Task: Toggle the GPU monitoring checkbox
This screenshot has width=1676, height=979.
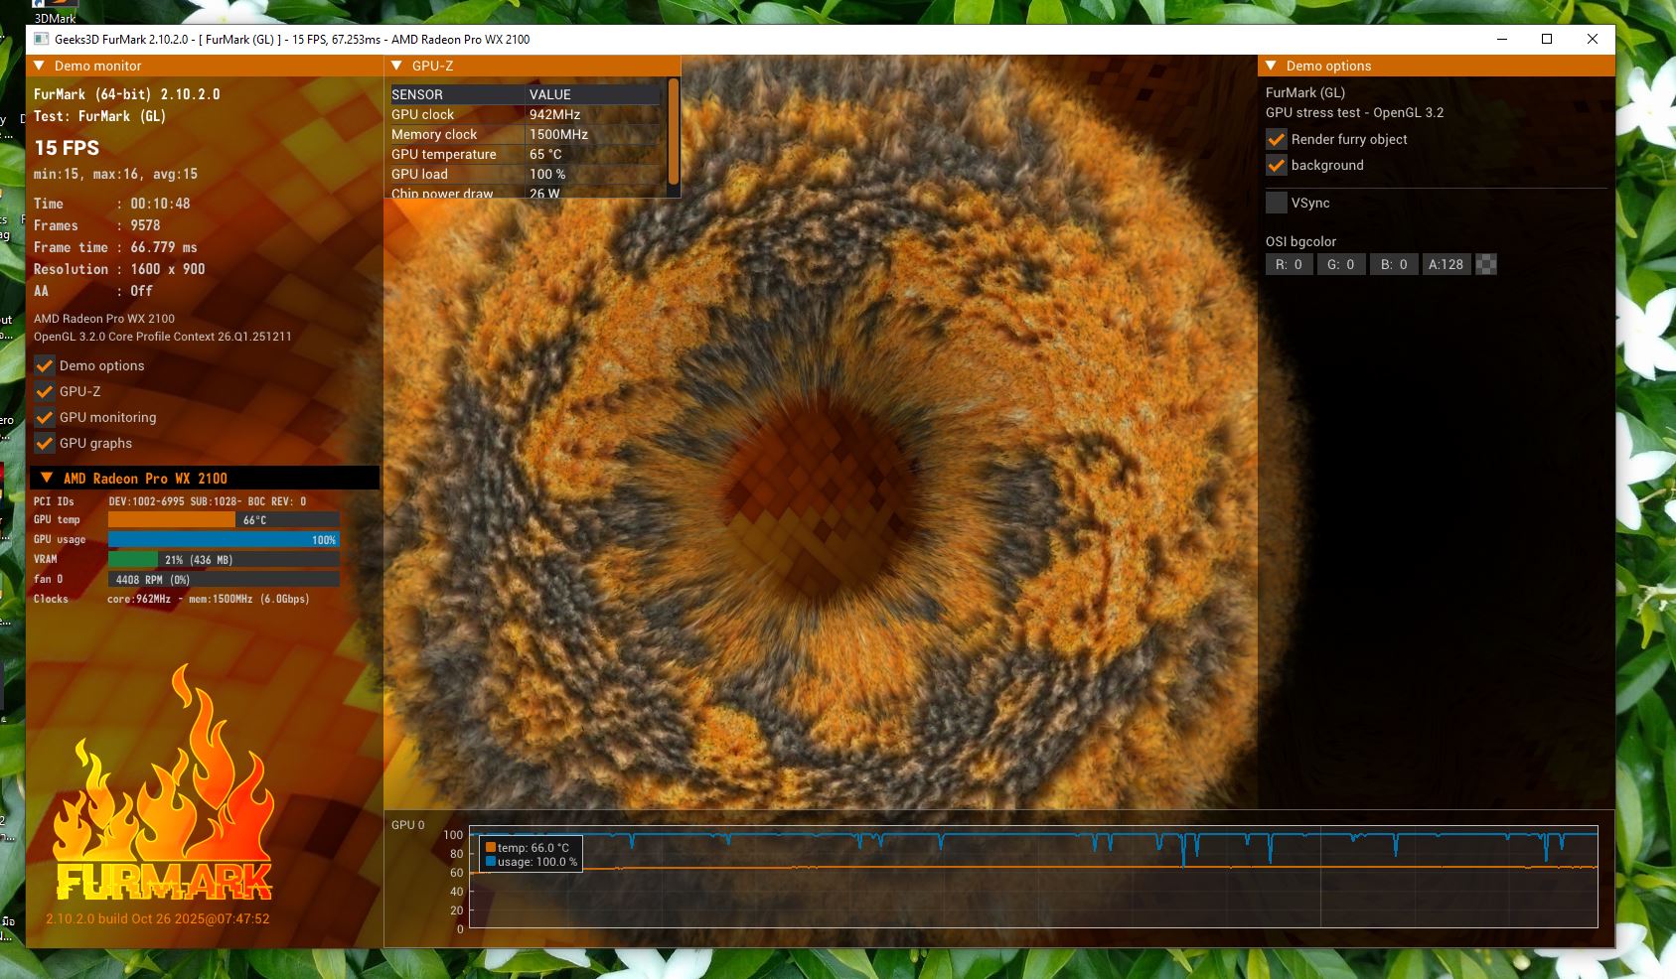Action: (x=45, y=417)
